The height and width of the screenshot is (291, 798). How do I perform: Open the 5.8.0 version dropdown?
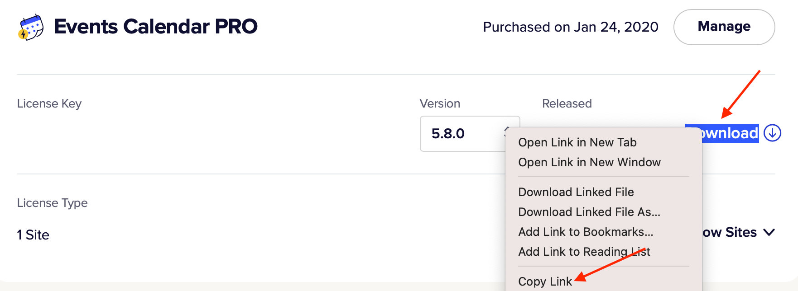click(470, 133)
